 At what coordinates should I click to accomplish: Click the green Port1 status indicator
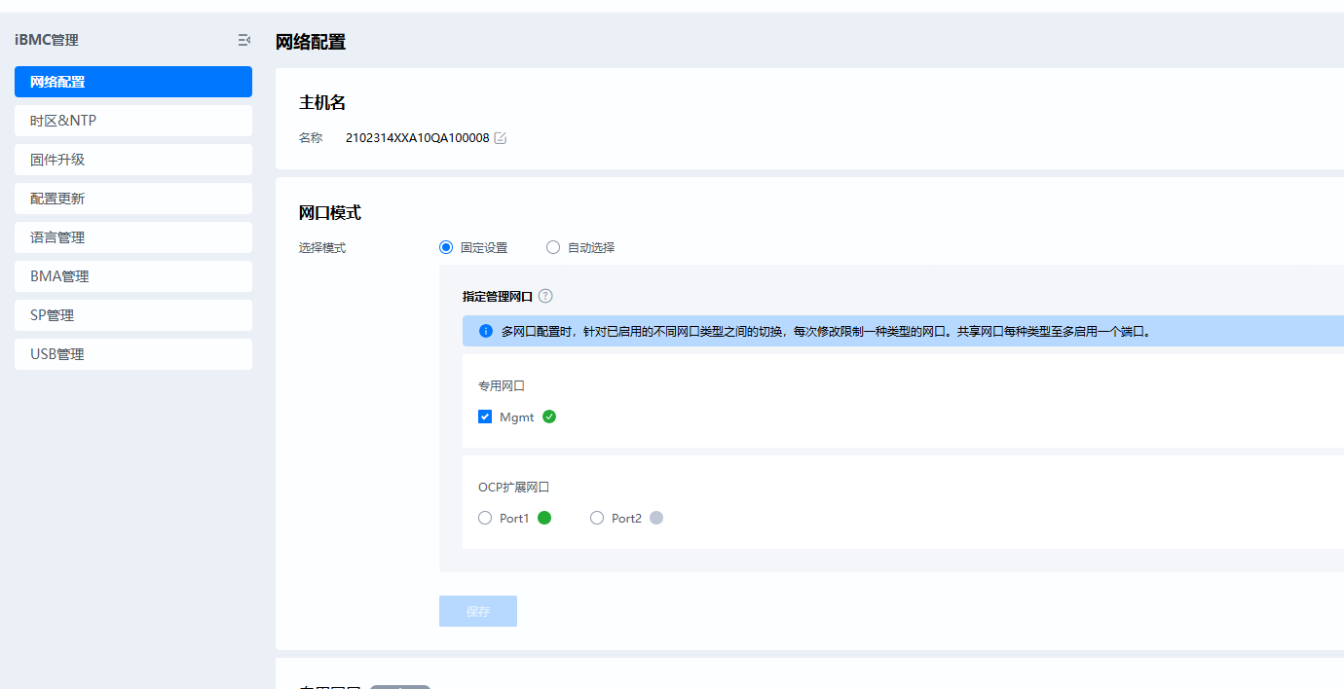[x=544, y=518]
